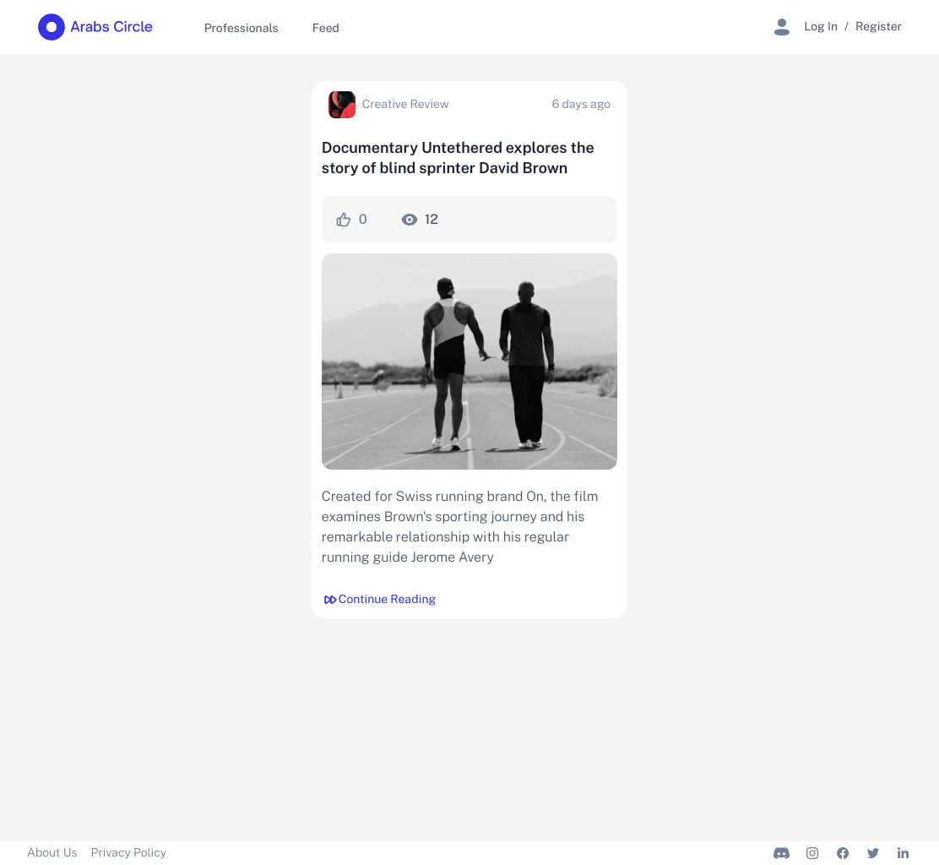Open the About Us footer link
The width and height of the screenshot is (939, 865).
(x=52, y=852)
